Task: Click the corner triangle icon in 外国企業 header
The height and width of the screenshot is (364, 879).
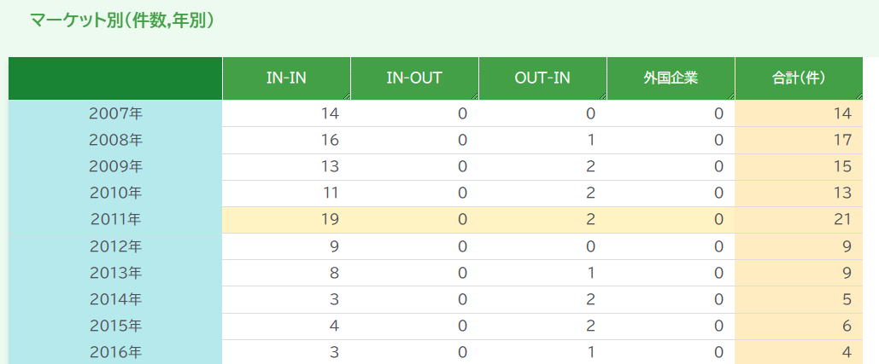Action: tap(731, 96)
